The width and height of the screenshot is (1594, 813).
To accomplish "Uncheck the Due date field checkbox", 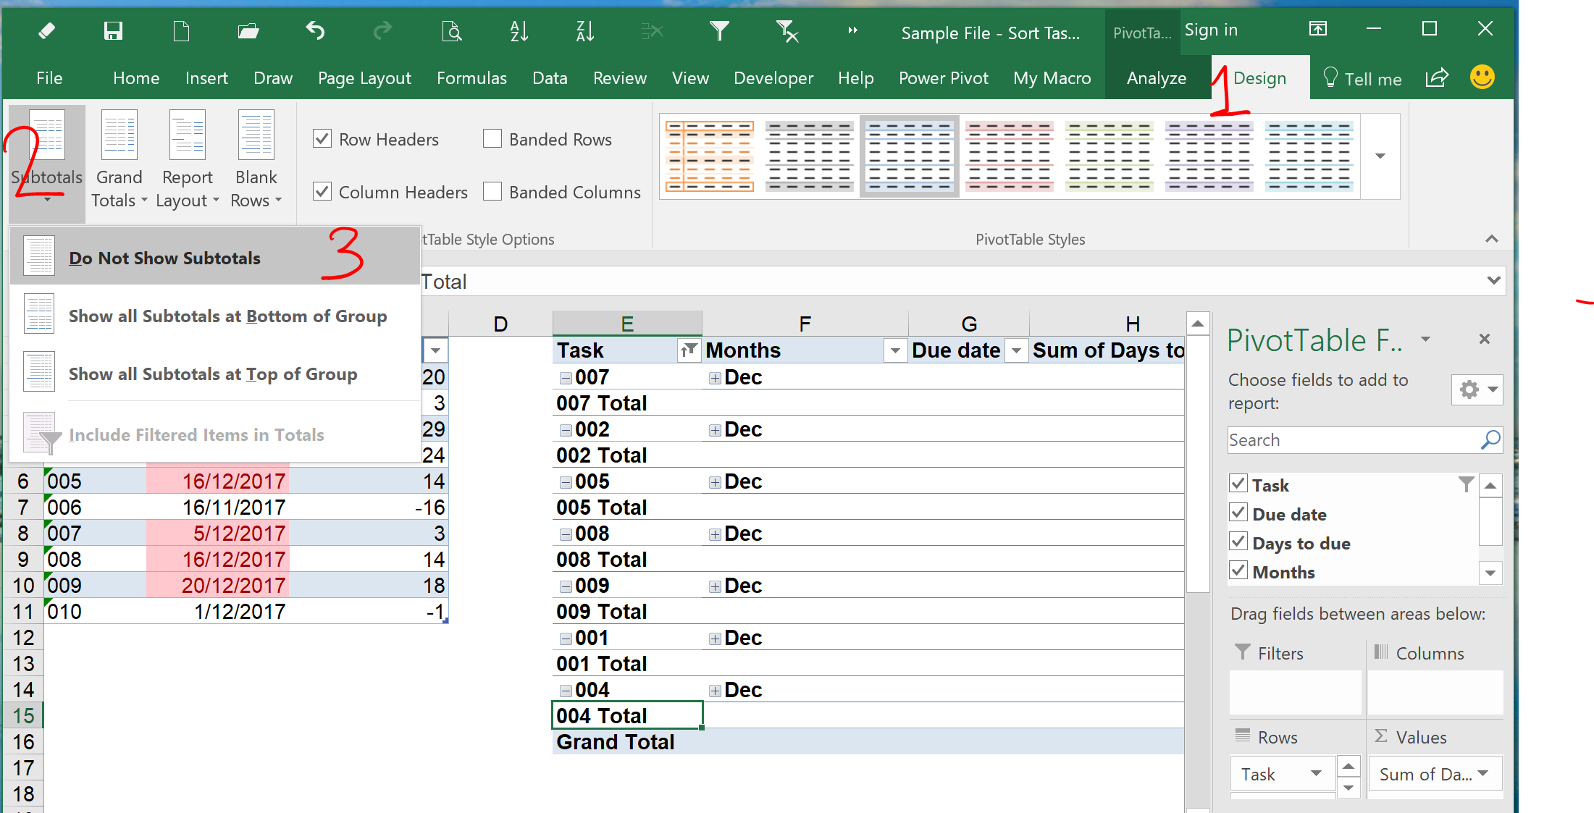I will click(1238, 513).
